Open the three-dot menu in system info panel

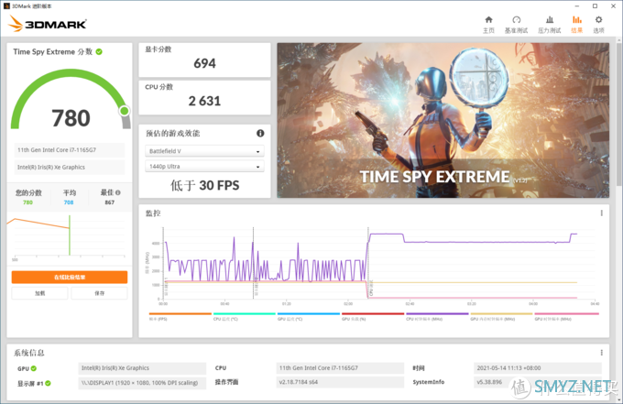point(602,351)
